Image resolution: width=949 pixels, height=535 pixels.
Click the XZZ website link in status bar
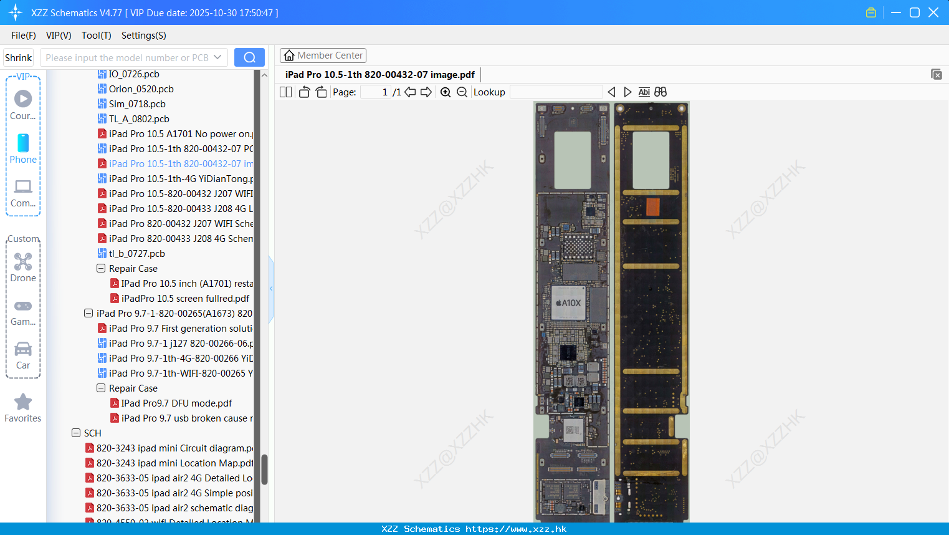[516, 529]
